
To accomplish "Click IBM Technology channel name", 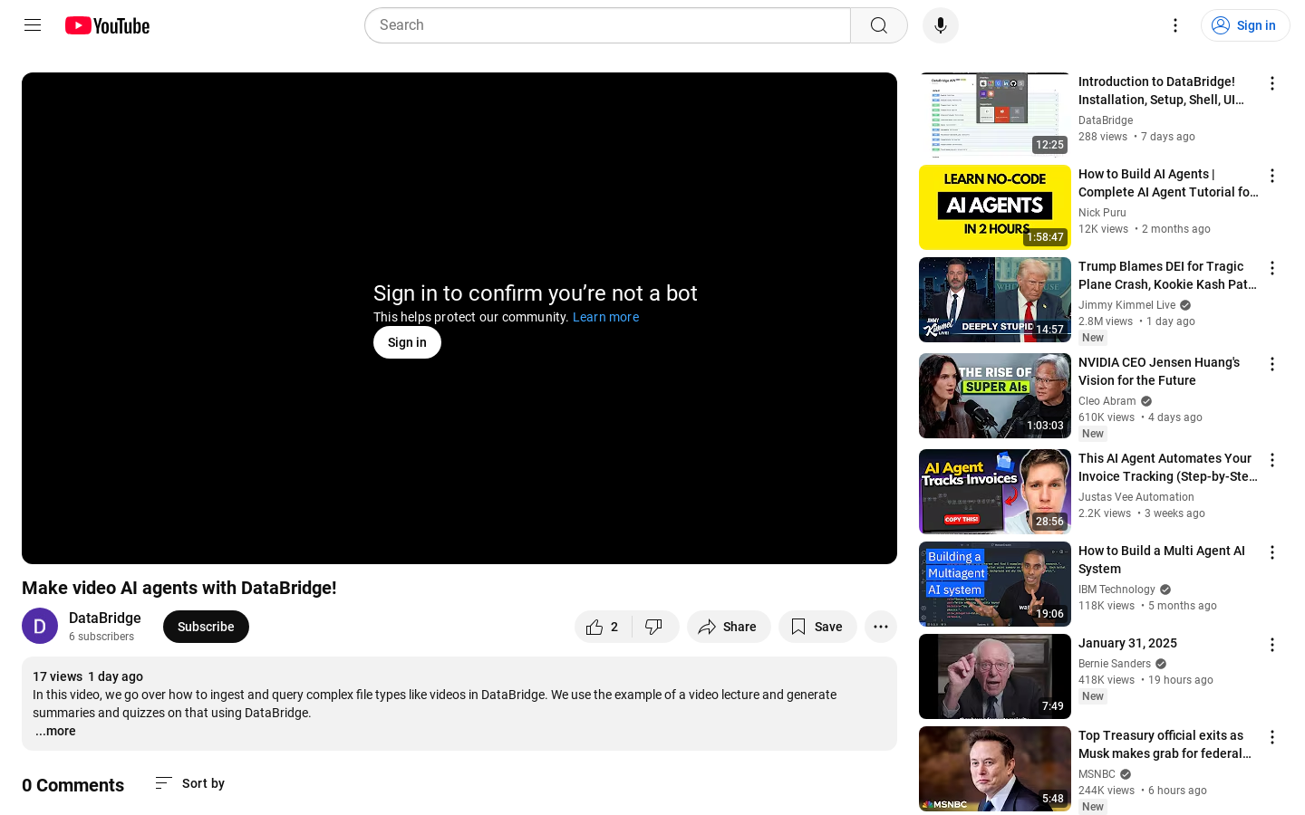I will [1116, 590].
